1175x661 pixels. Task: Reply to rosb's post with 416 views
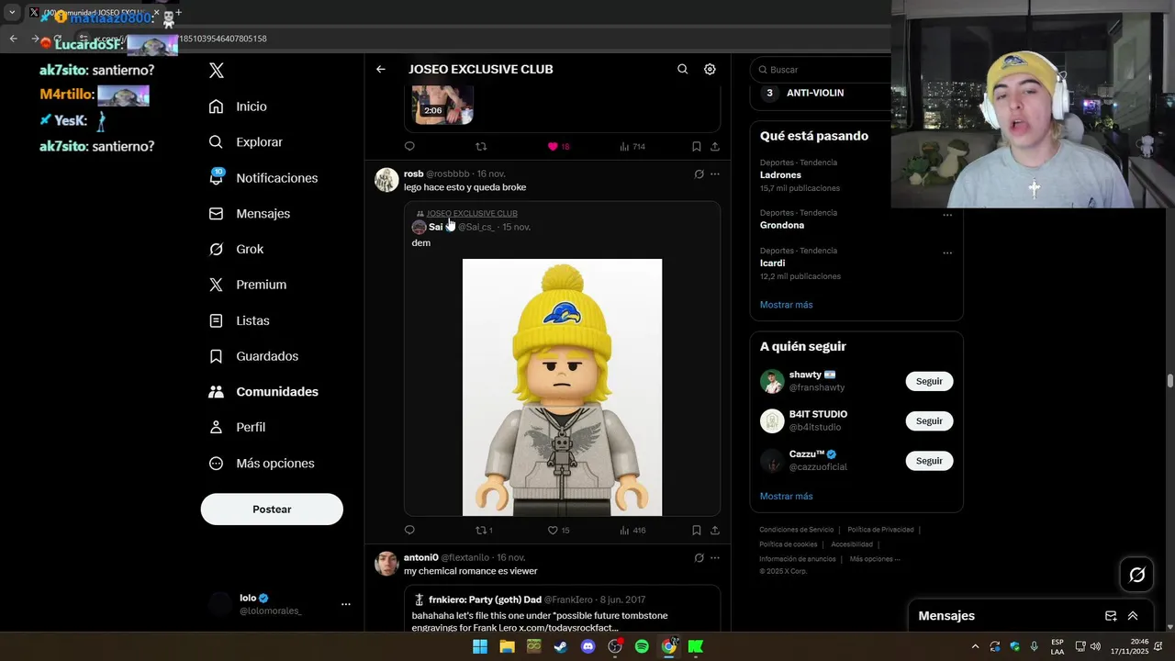coord(409,530)
